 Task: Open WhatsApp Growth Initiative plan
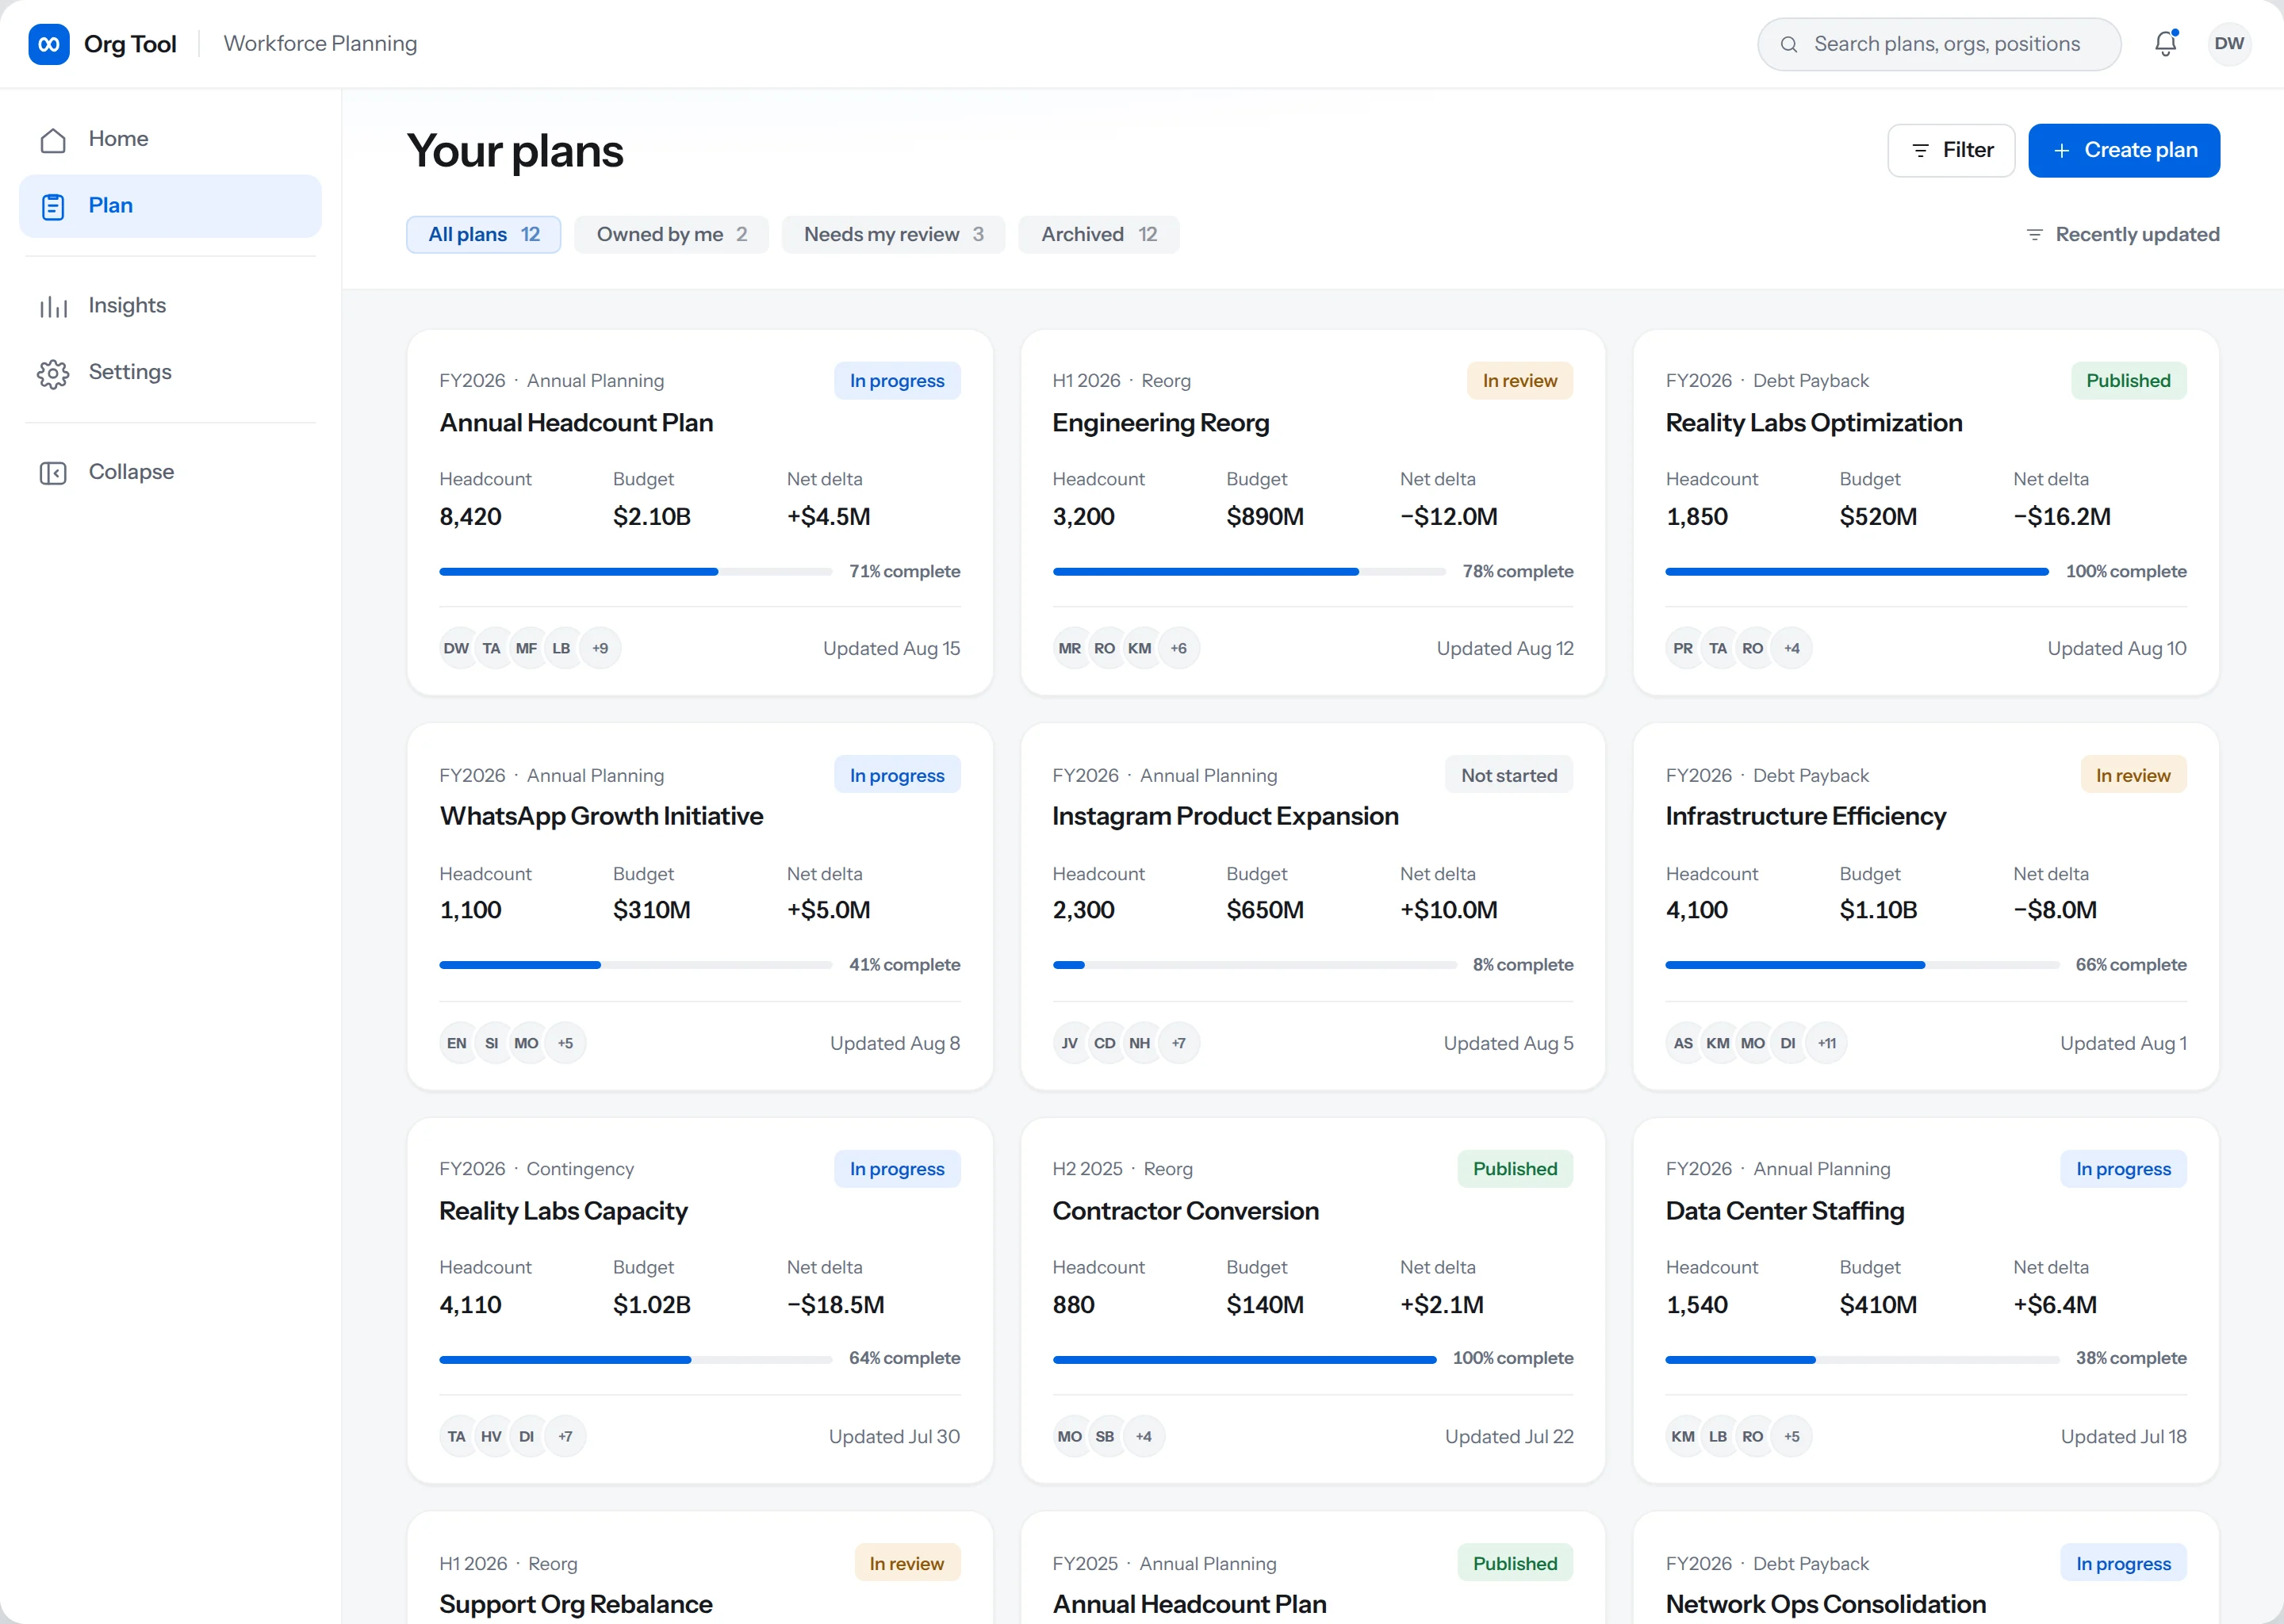[601, 816]
